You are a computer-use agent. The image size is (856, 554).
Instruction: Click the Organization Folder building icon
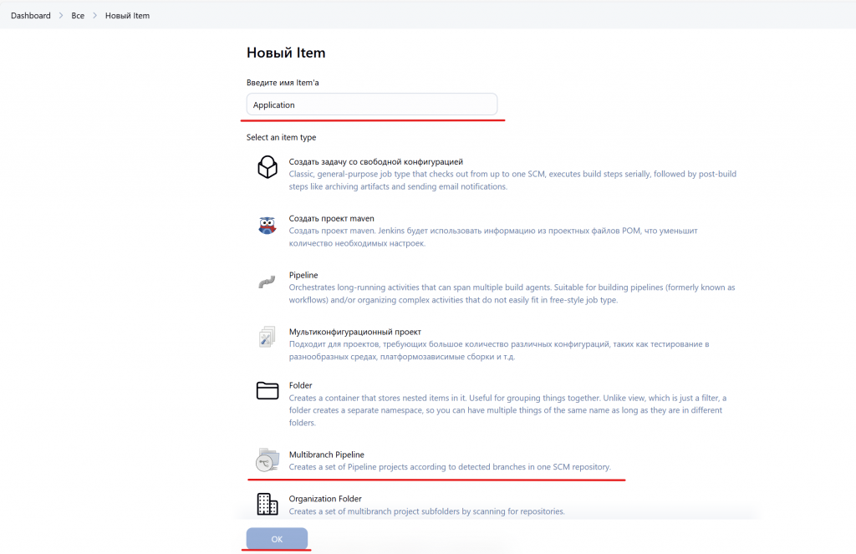pos(267,503)
